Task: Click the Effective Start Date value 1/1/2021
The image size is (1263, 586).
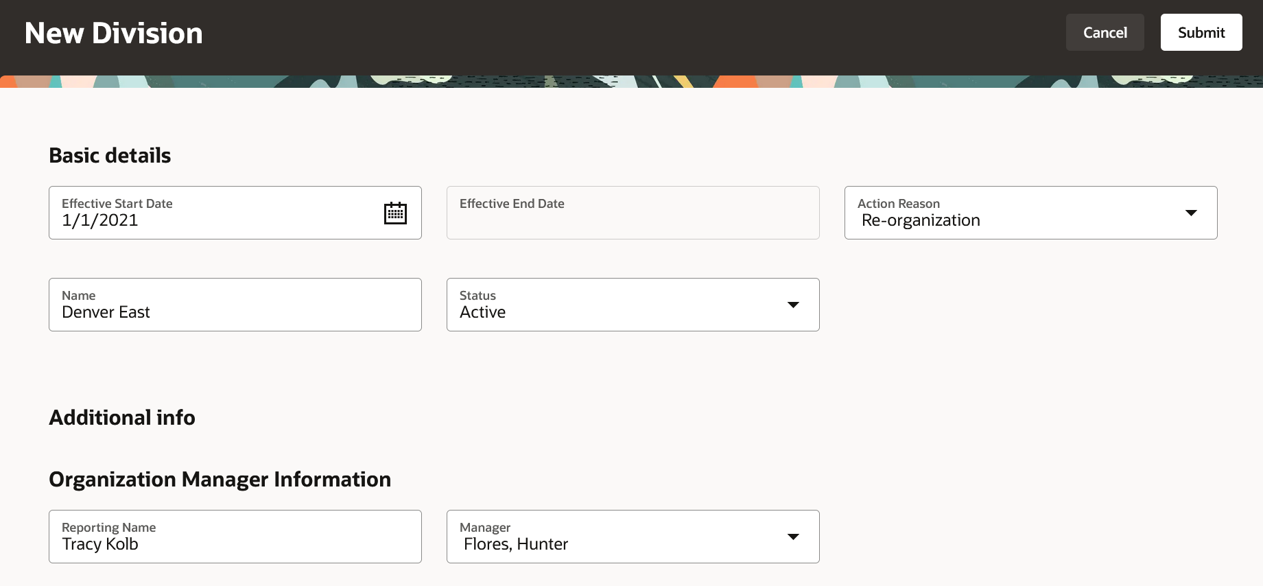Action: (100, 220)
